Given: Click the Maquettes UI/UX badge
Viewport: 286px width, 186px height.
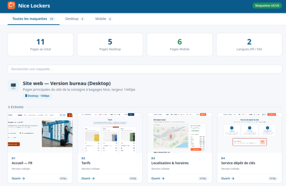Looking at the screenshot, I should [x=267, y=5].
